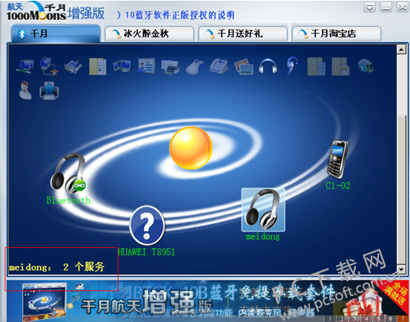The image size is (410, 322).
Task: Go to banner page 1
Action: click(x=330, y=318)
